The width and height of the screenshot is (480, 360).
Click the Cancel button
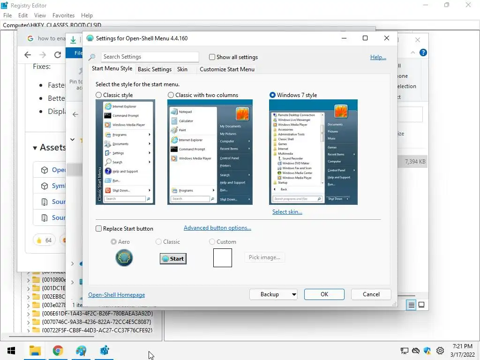[371, 294]
